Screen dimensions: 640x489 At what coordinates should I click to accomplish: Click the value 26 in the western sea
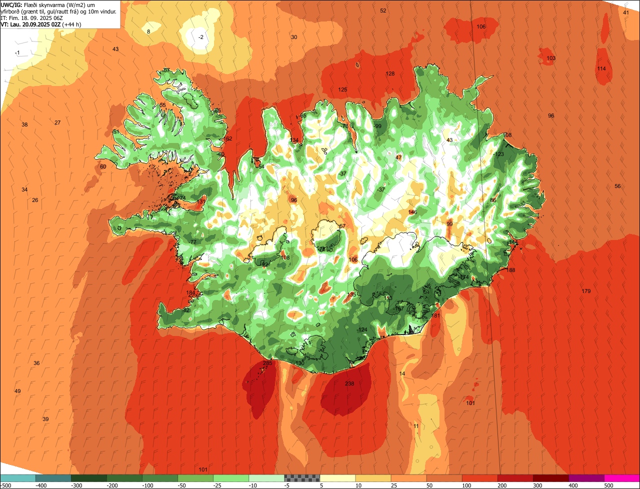tap(35, 200)
